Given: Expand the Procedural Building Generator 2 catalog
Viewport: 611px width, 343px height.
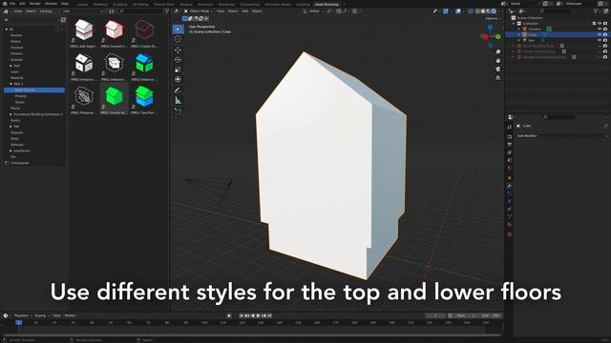Looking at the screenshot, I should click(11, 114).
